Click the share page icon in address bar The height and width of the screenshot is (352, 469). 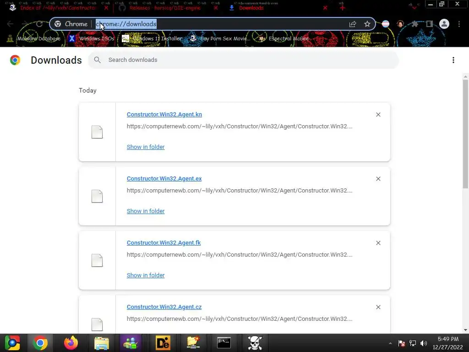click(x=353, y=24)
